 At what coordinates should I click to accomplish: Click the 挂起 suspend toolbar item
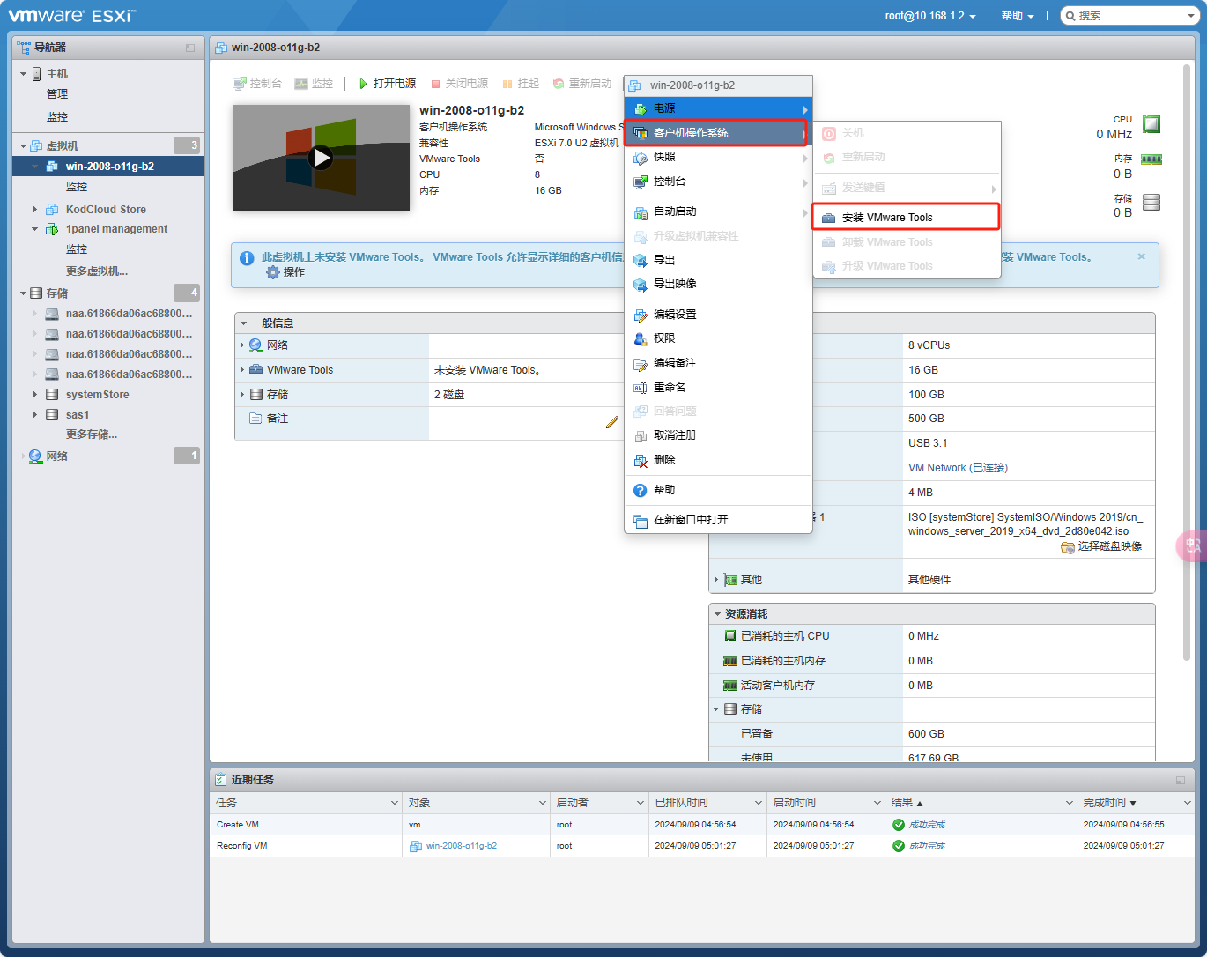tap(521, 84)
